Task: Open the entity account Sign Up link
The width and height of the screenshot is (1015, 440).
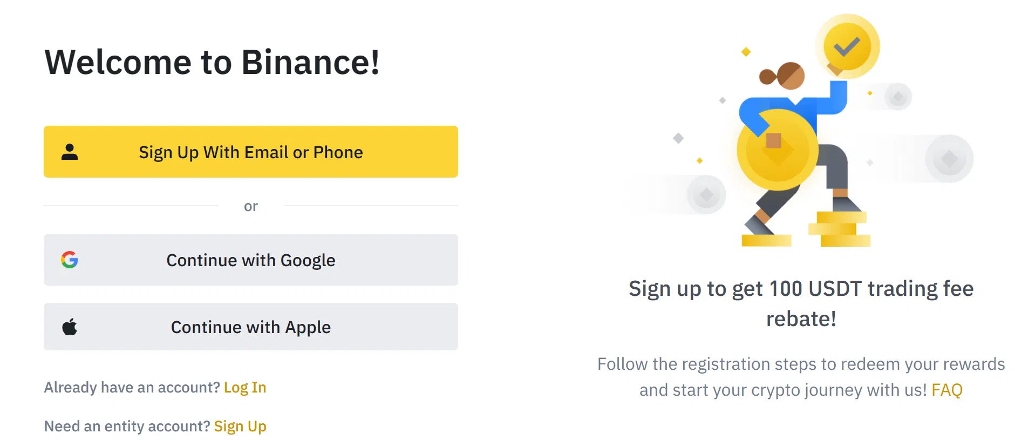Action: click(240, 427)
